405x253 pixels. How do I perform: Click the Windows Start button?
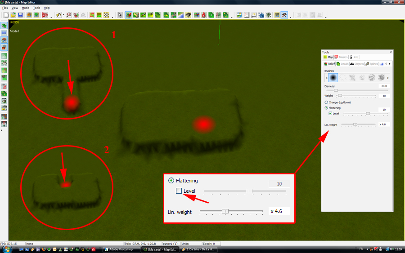click(x=6, y=249)
